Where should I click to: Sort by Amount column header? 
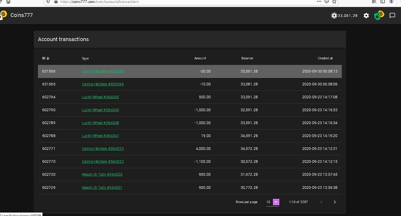click(200, 58)
